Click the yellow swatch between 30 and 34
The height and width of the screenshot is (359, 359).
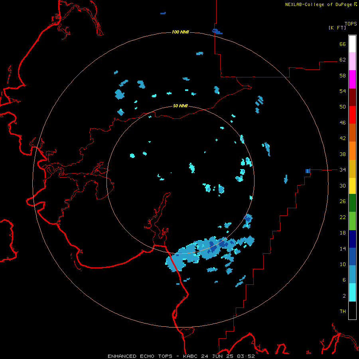352,186
